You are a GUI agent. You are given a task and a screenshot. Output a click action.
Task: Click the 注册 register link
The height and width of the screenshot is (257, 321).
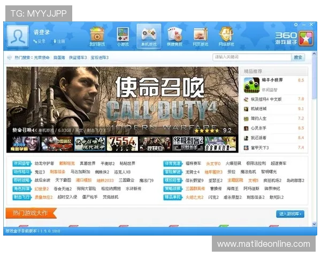(59, 41)
